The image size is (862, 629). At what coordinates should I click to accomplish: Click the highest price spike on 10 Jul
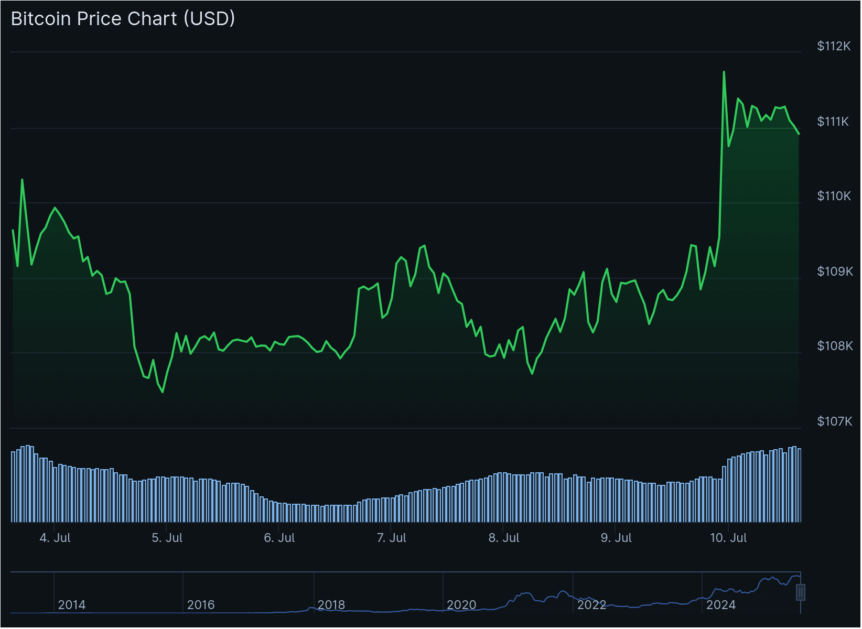coord(724,72)
